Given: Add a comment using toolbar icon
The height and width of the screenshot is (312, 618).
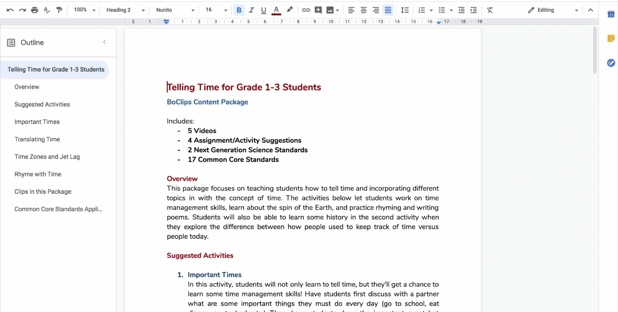Looking at the screenshot, I should [x=318, y=10].
